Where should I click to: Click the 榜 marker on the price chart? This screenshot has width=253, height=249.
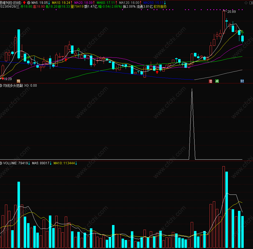point(18,81)
